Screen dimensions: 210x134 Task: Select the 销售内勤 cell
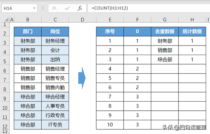click(55, 87)
